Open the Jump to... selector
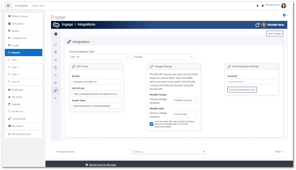 pos(169,152)
